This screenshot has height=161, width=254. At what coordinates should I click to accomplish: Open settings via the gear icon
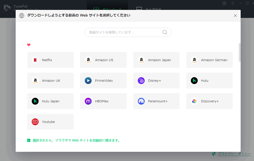tap(224, 3)
